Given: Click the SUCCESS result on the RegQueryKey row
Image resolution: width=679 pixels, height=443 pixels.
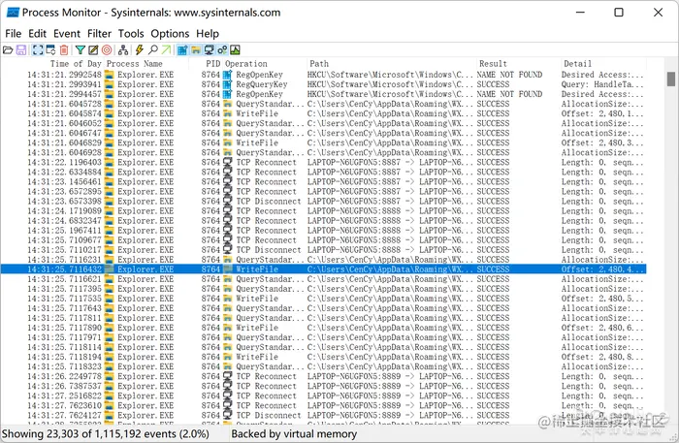Looking at the screenshot, I should coord(493,84).
